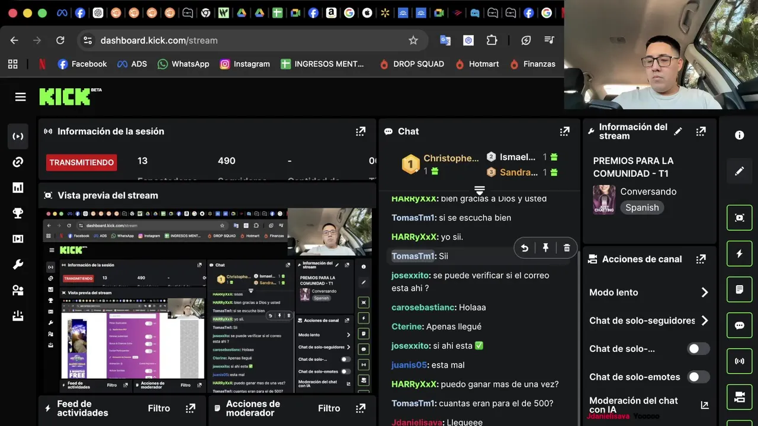Open the analytics chart icon in left sidebar
The width and height of the screenshot is (758, 426).
pos(18,188)
